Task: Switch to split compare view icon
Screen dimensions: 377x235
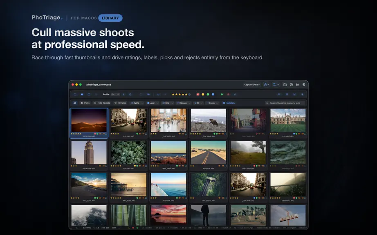Action: [89, 95]
